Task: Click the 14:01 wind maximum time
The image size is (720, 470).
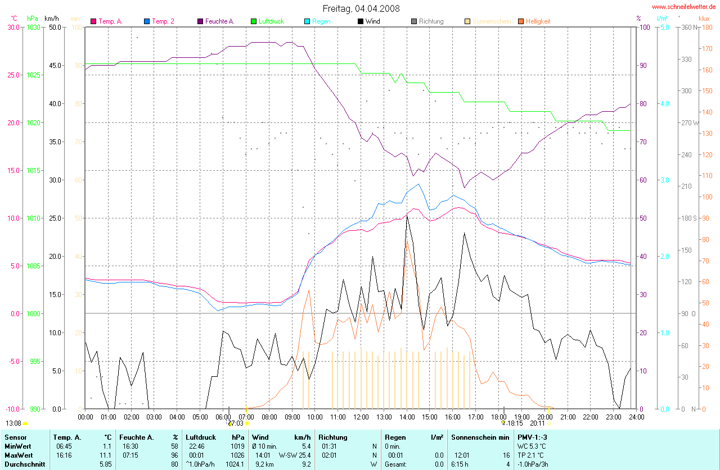Action: pyautogui.click(x=263, y=455)
